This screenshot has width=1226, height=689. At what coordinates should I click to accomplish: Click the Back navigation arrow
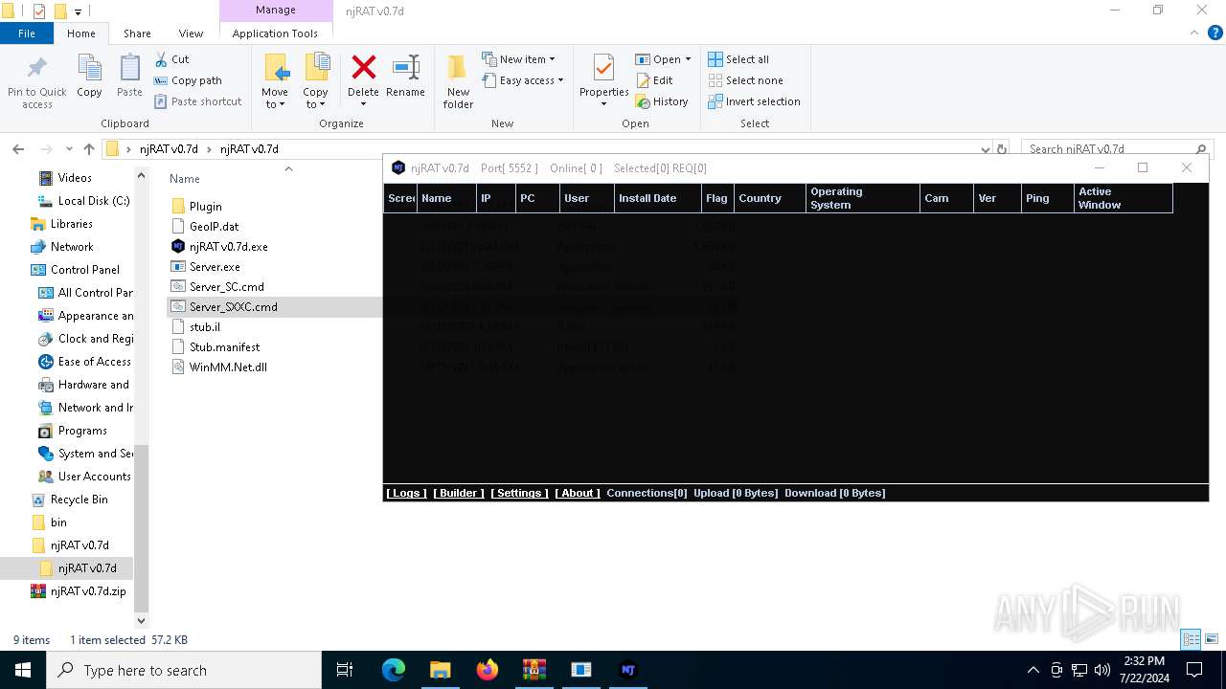(18, 149)
